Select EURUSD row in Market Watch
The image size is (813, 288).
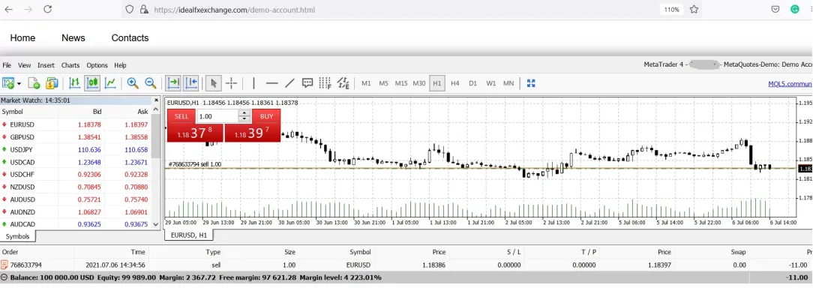click(76, 124)
